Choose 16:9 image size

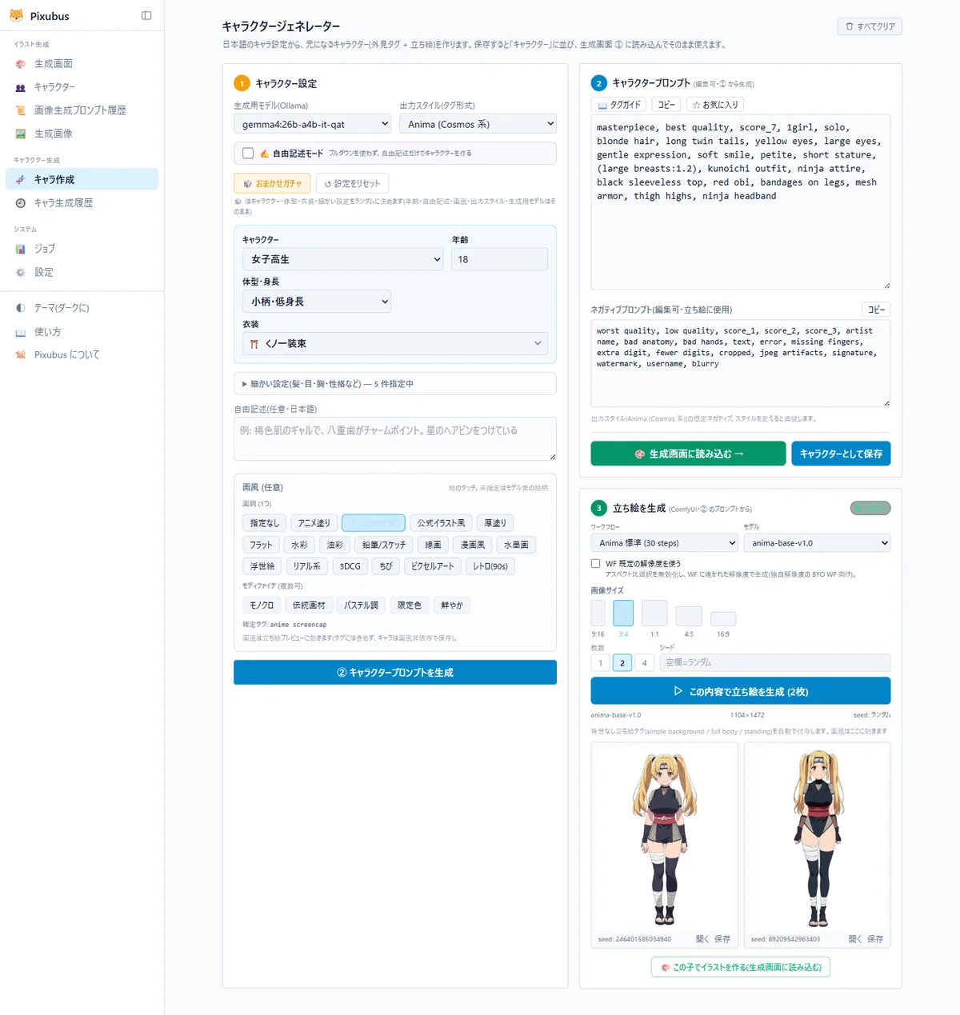click(x=723, y=619)
